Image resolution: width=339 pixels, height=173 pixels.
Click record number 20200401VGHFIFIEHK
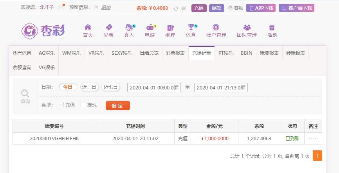click(x=54, y=139)
